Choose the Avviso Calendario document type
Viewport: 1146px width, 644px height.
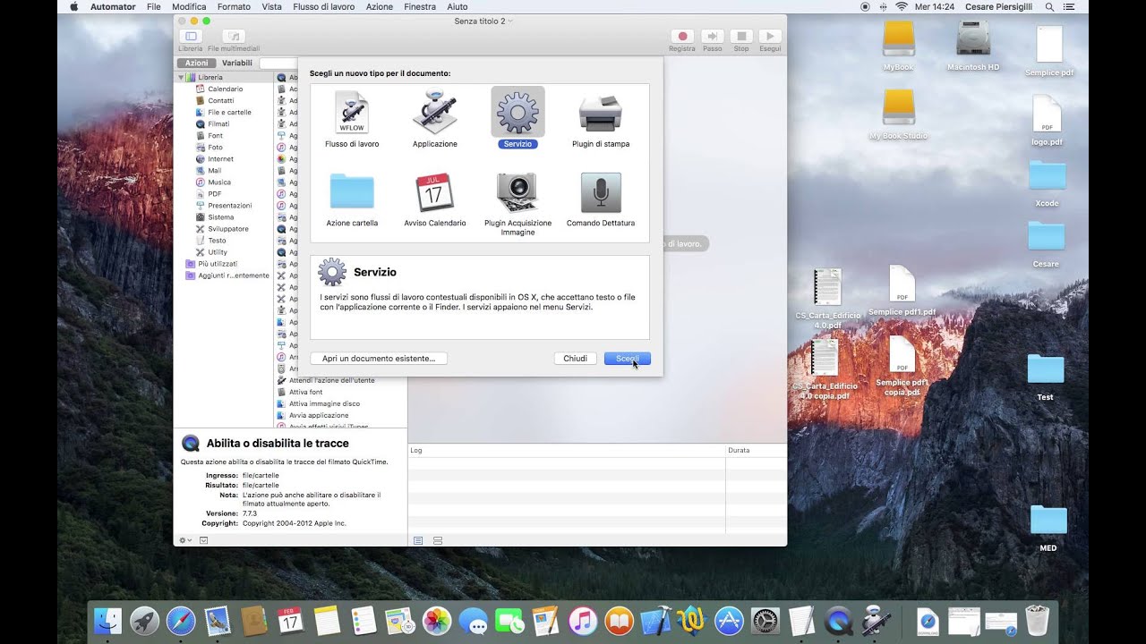435,199
